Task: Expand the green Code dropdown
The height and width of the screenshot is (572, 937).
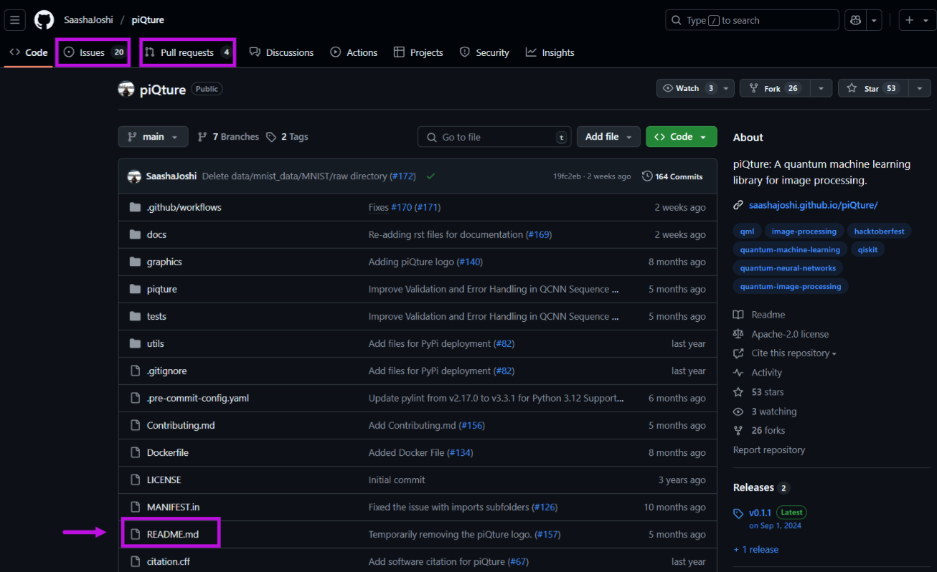Action: tap(681, 137)
